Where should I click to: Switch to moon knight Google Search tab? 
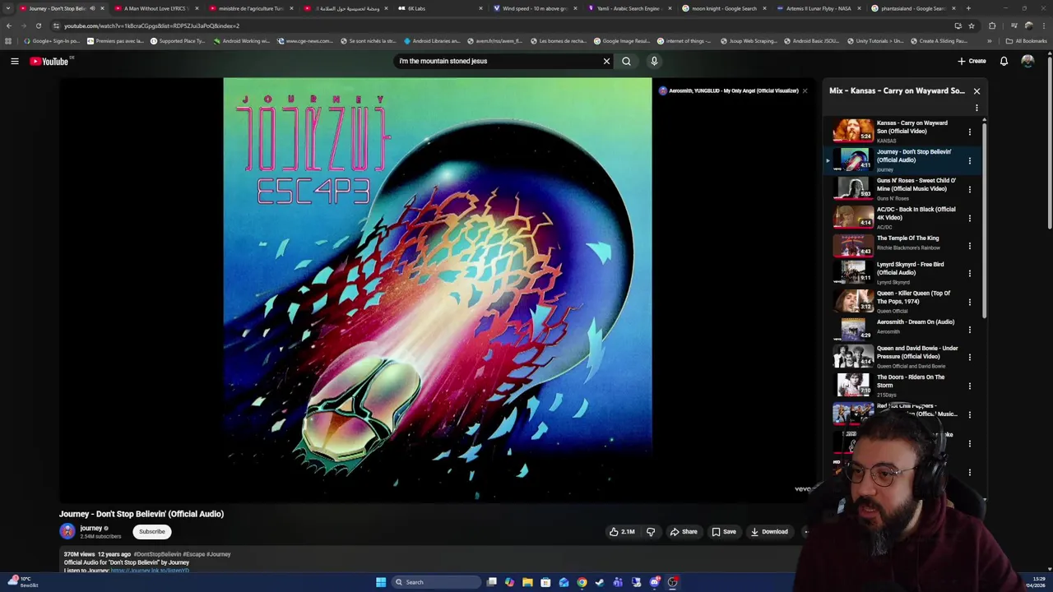[724, 8]
